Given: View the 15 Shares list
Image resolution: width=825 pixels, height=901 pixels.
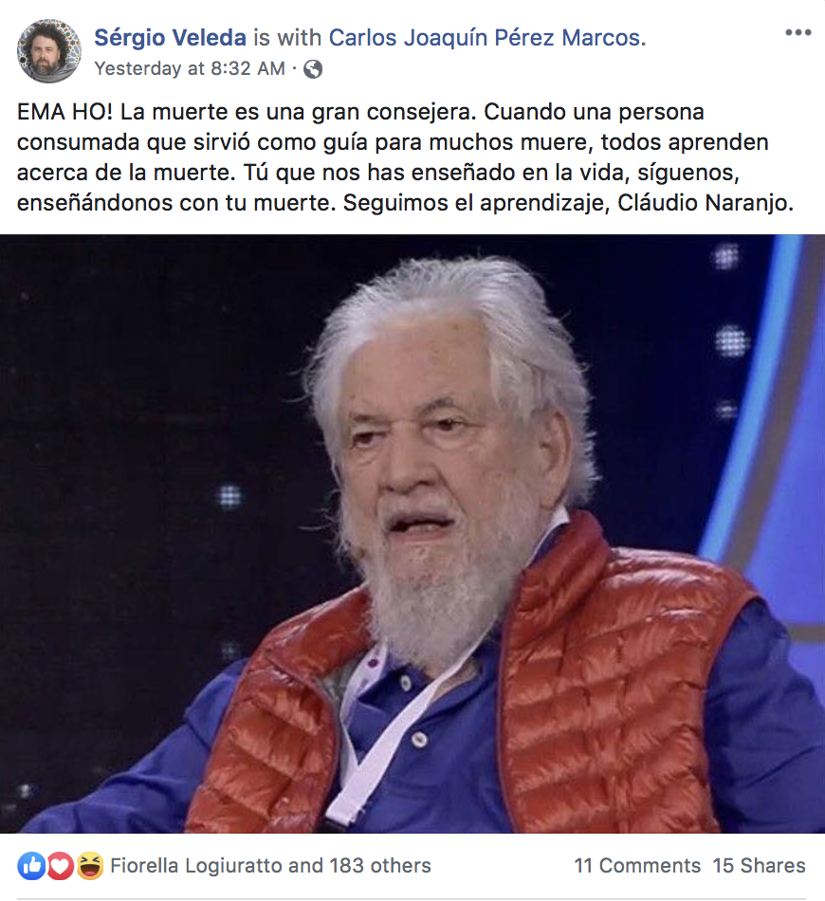Looking at the screenshot, I should [x=759, y=865].
